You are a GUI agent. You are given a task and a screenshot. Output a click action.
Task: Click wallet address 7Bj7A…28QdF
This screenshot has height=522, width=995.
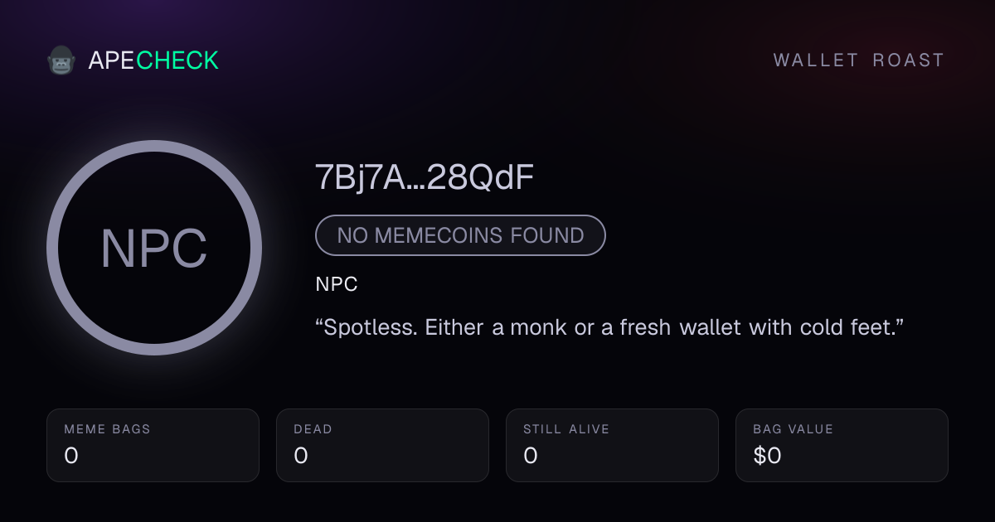(x=425, y=178)
